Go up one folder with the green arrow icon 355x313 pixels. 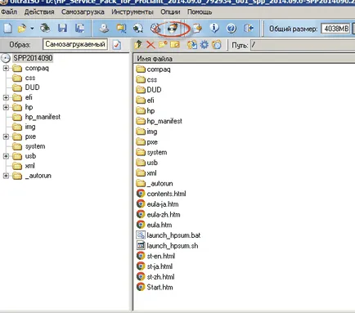coord(138,44)
